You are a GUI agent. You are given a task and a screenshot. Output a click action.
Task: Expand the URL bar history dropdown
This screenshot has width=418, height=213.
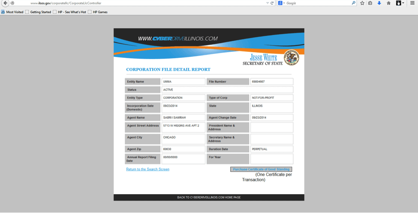(x=267, y=3)
